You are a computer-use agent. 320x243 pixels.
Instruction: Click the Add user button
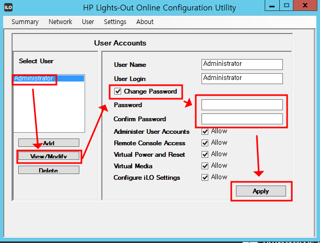click(x=49, y=143)
